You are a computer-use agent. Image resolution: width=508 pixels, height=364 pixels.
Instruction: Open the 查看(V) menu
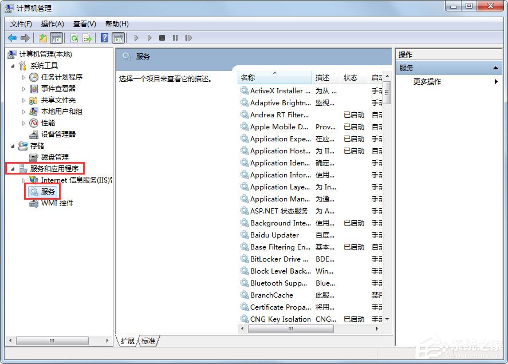[84, 23]
